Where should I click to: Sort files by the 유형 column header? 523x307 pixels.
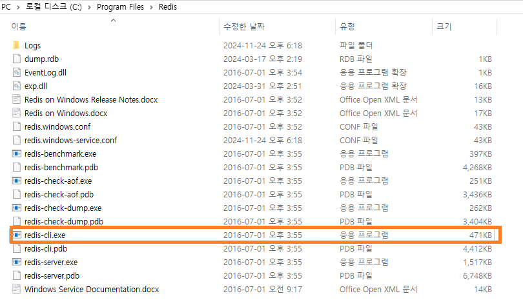tap(347, 26)
